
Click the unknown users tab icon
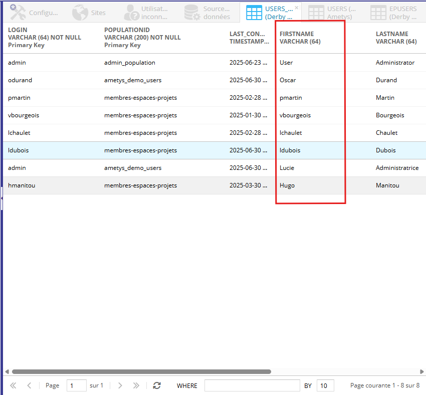coord(132,12)
